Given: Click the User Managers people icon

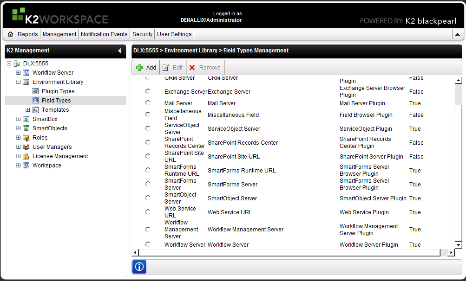Looking at the screenshot, I should pyautogui.click(x=26, y=147).
